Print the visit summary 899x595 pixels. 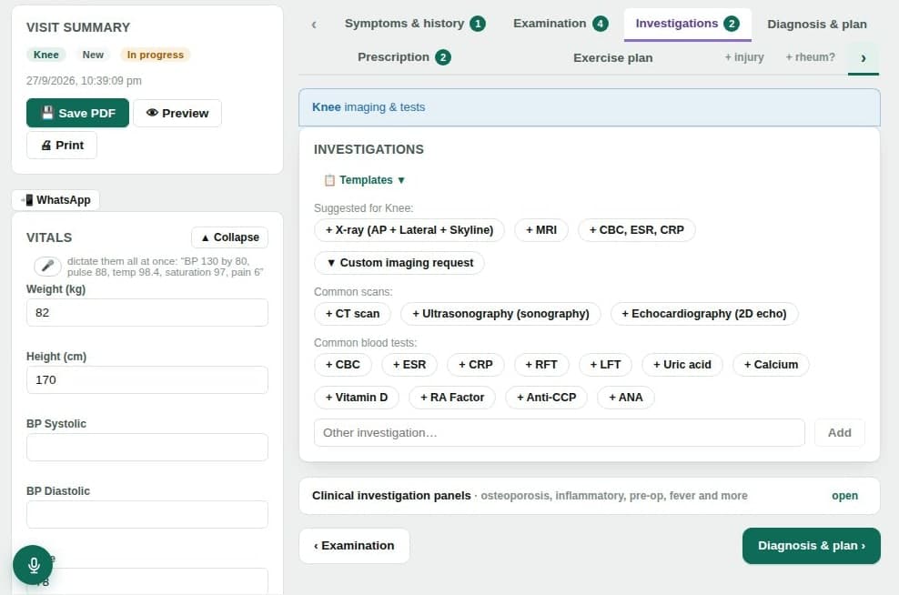[x=62, y=145]
